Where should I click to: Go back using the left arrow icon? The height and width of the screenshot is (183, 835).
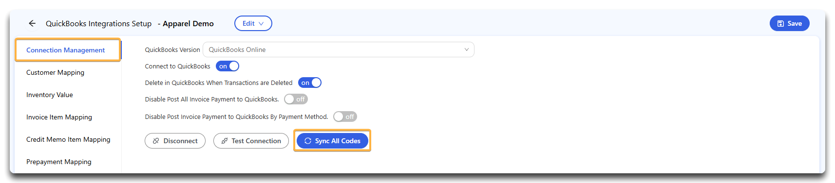tap(32, 23)
